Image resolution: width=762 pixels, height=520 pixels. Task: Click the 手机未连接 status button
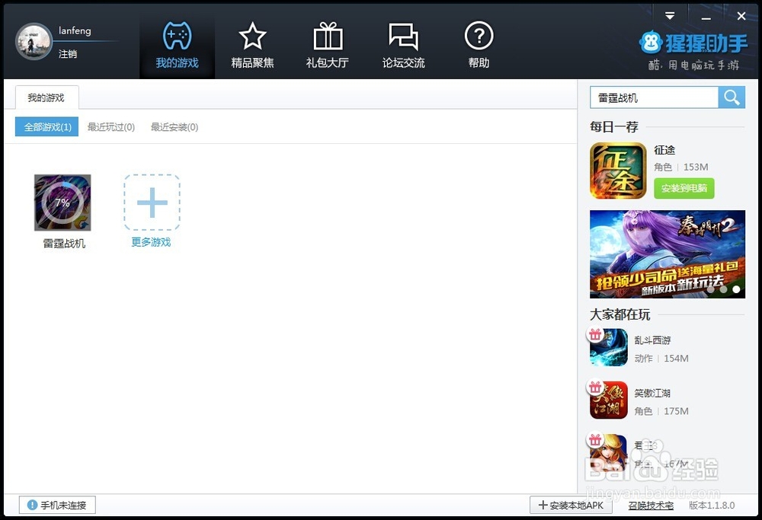pyautogui.click(x=57, y=505)
